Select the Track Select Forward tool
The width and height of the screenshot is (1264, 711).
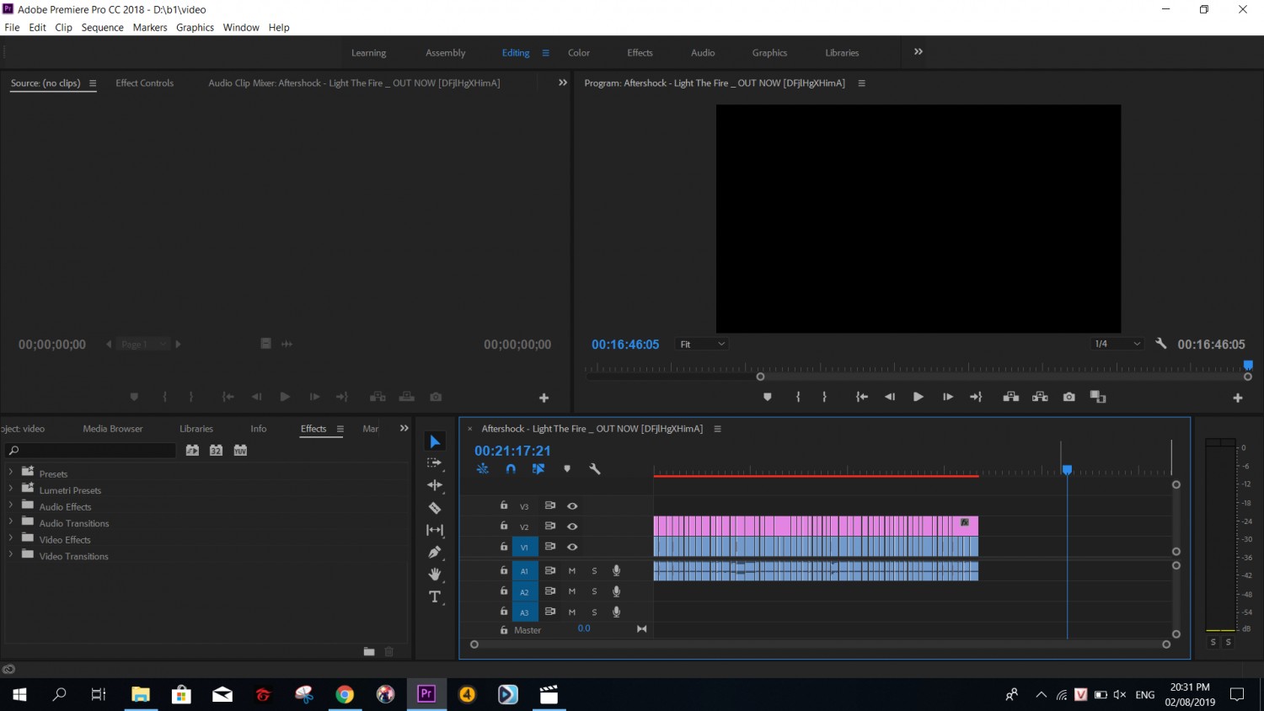[435, 463]
